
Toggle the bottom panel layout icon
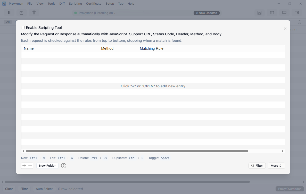coord(284,13)
